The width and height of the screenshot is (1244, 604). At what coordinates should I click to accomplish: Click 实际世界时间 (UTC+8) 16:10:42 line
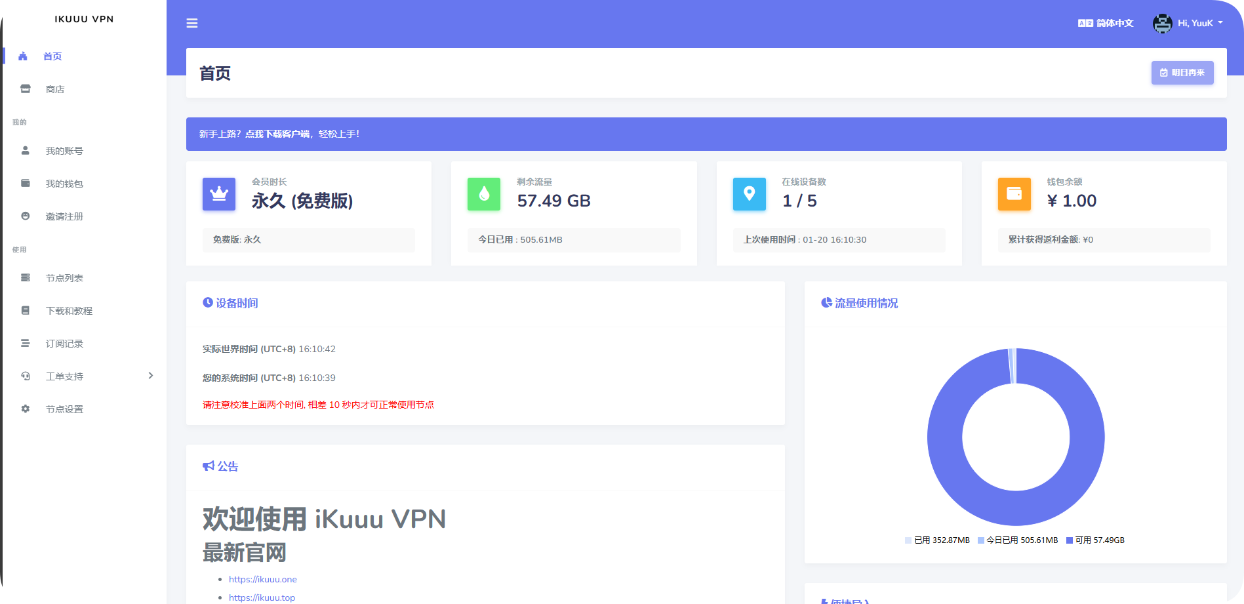269,349
